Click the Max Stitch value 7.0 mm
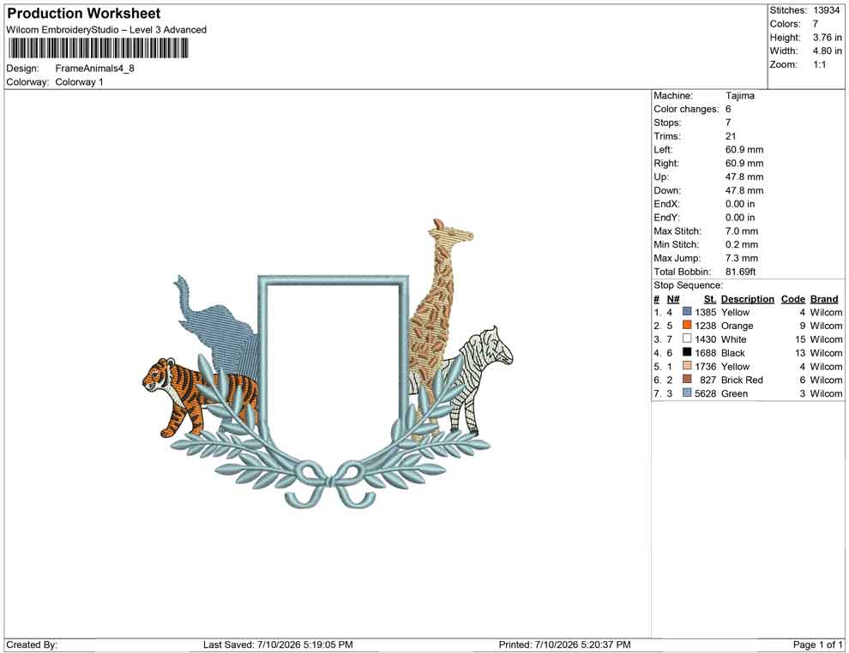Image resolution: width=849 pixels, height=653 pixels. tap(742, 231)
